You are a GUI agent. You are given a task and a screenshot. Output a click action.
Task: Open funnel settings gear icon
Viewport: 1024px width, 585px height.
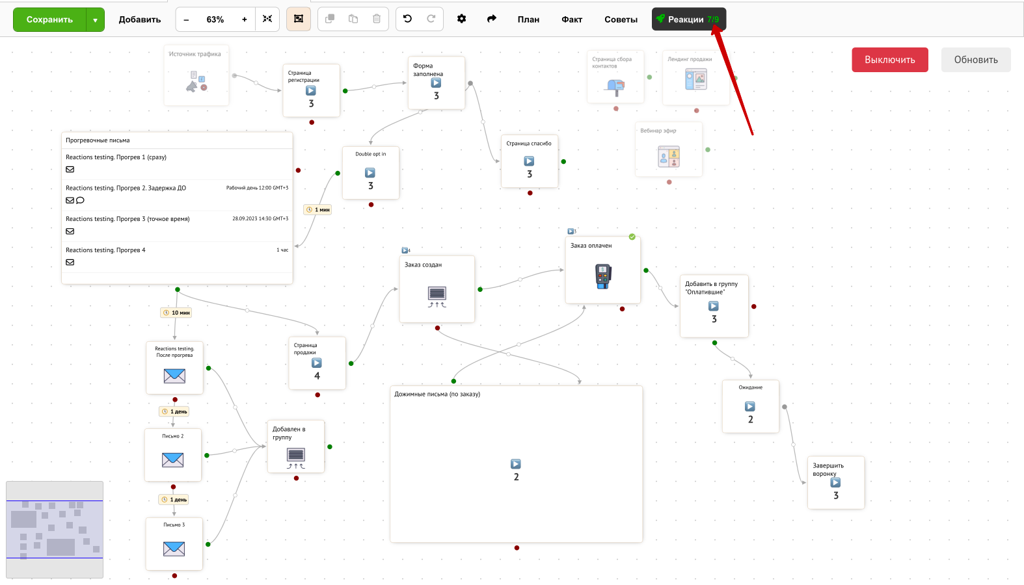461,19
